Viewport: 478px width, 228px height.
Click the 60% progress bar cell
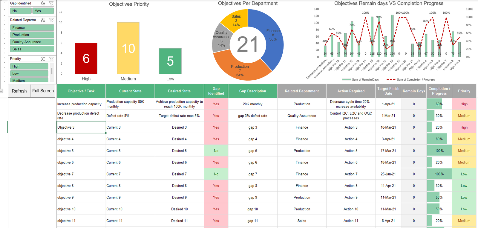tap(439, 104)
